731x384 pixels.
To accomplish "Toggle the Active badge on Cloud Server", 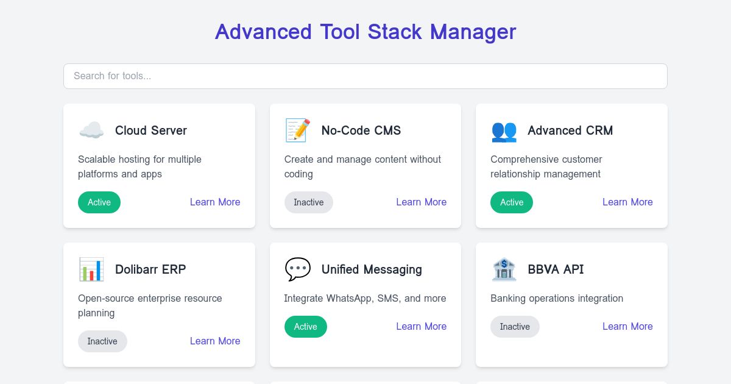I will click(x=99, y=202).
